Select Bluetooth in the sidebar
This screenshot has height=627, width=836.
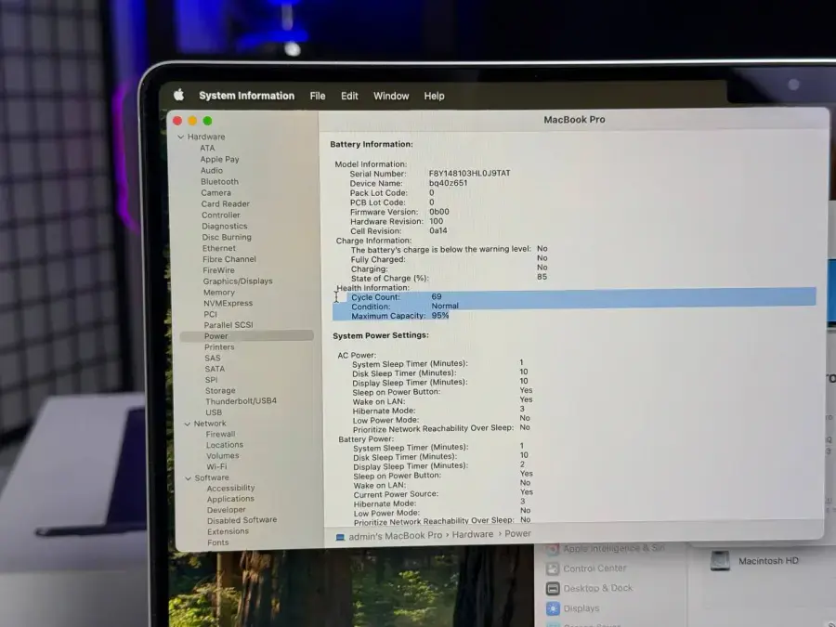(x=218, y=181)
